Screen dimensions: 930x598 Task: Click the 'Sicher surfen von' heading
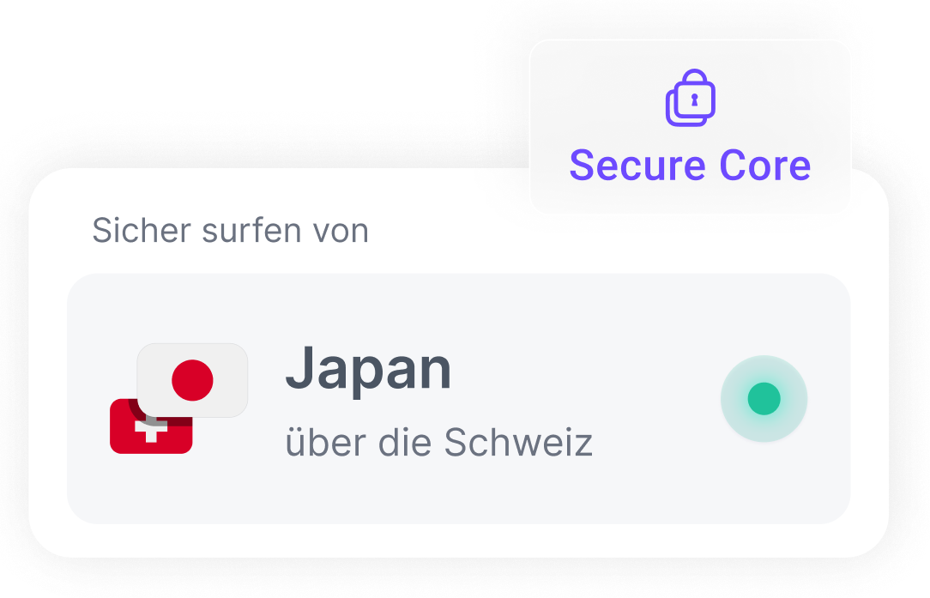point(230,230)
